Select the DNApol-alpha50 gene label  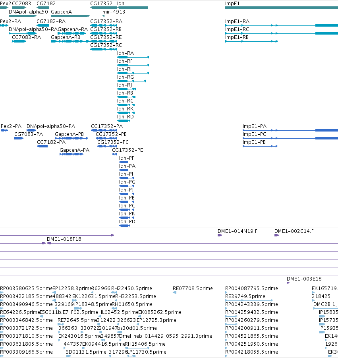[x=28, y=12]
